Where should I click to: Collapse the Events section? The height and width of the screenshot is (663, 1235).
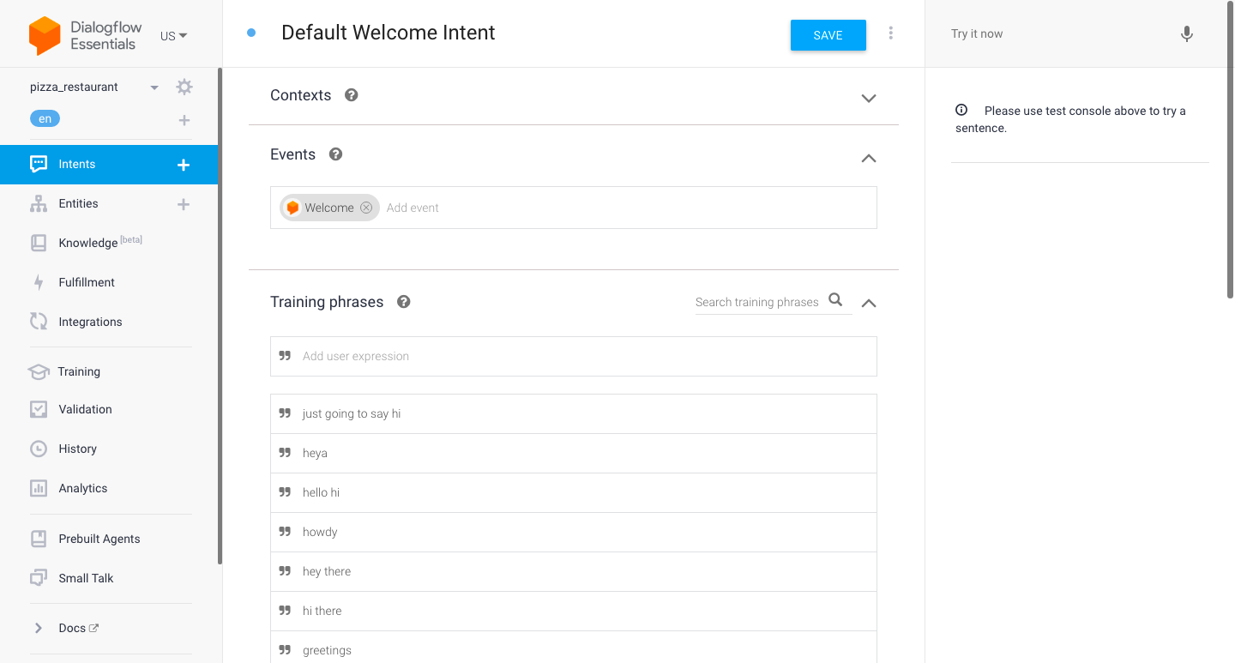[x=869, y=158]
